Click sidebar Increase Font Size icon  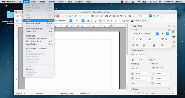(162, 39)
